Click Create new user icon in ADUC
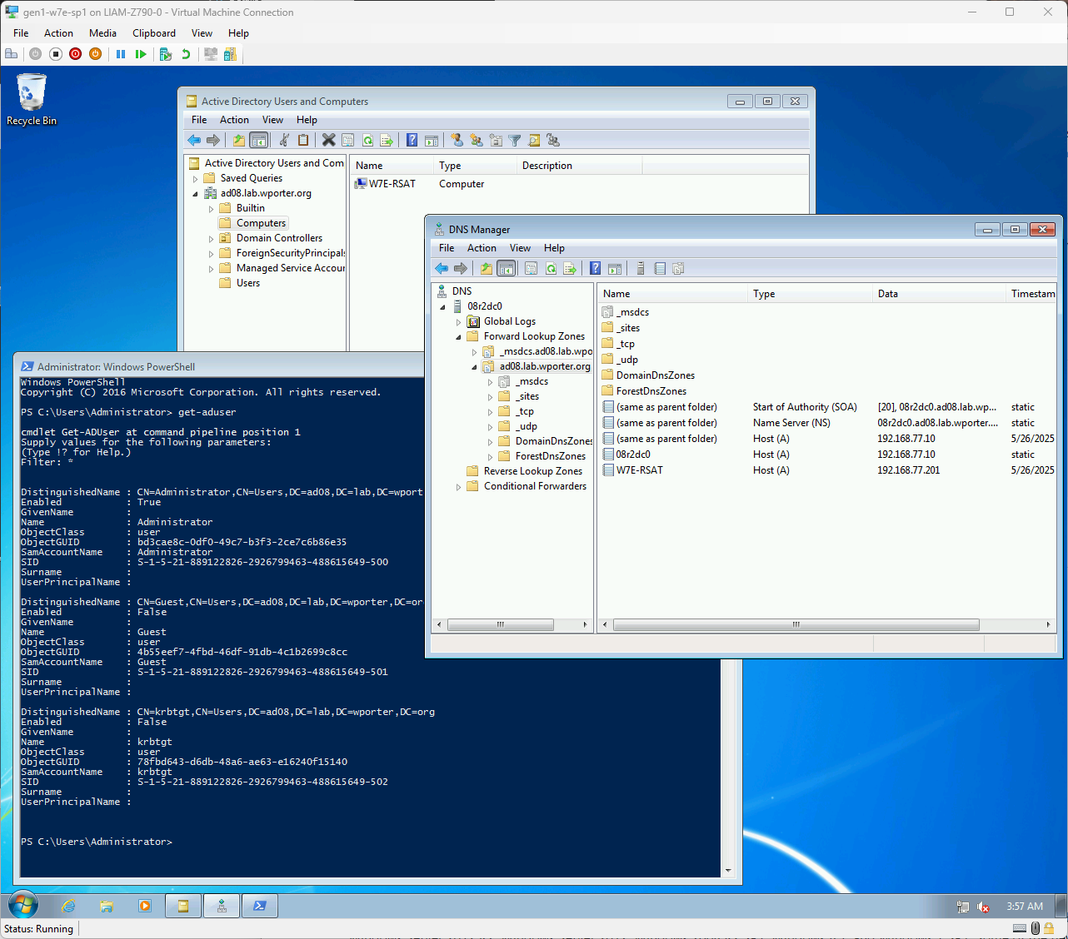Image resolution: width=1068 pixels, height=939 pixels. click(x=457, y=140)
